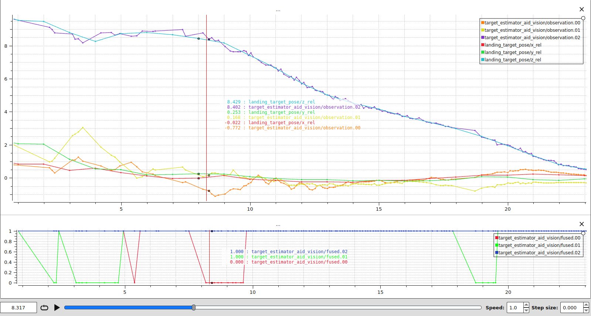
Task: Click the upper plot y-axis label 8
Action: coord(6,46)
